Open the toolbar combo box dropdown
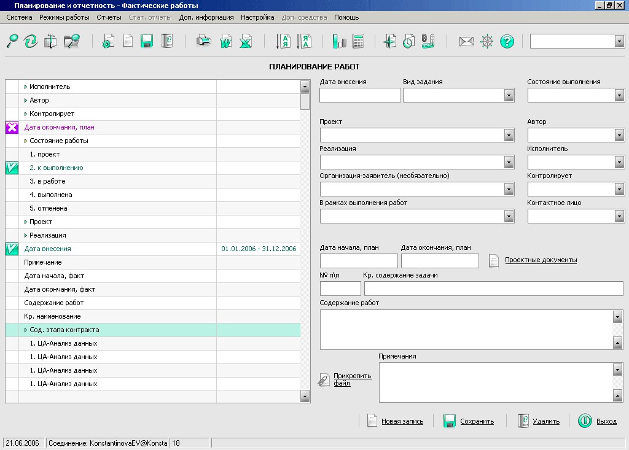Viewport: 629px width, 450px height. coord(619,41)
